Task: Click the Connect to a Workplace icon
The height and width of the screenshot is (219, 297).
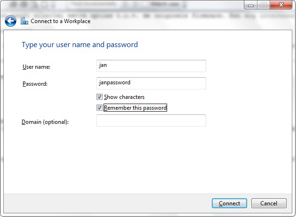Action: coord(24,21)
